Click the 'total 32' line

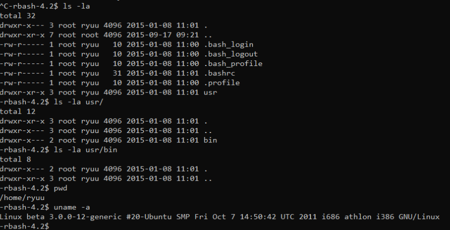coord(18,16)
